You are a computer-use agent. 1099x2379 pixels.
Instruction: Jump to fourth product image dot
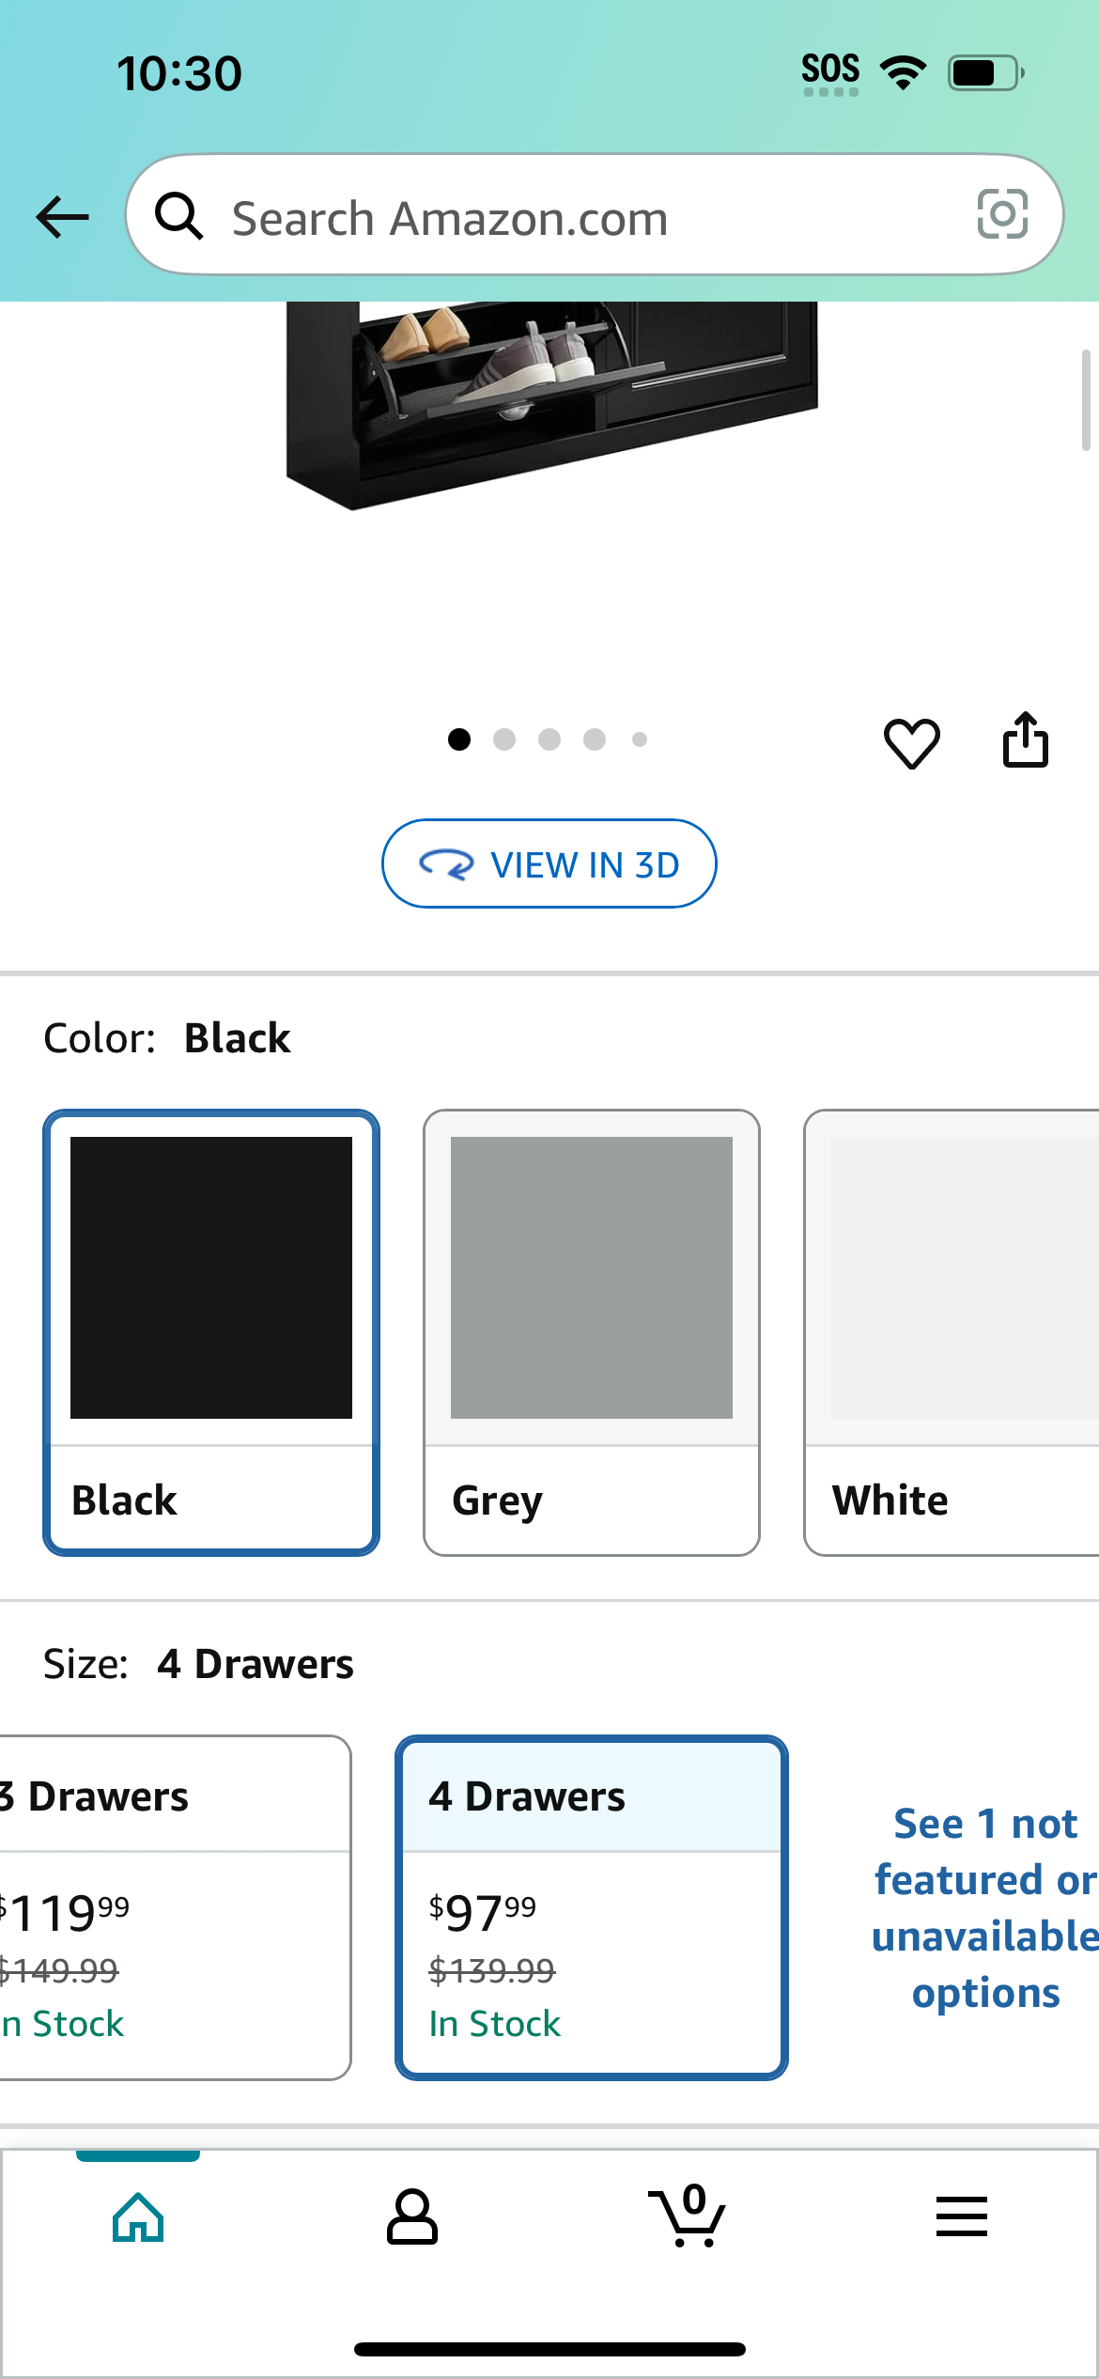(595, 739)
